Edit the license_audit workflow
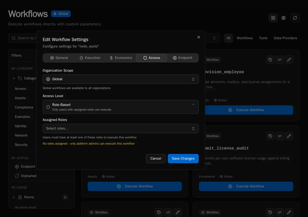 click(x=289, y=136)
